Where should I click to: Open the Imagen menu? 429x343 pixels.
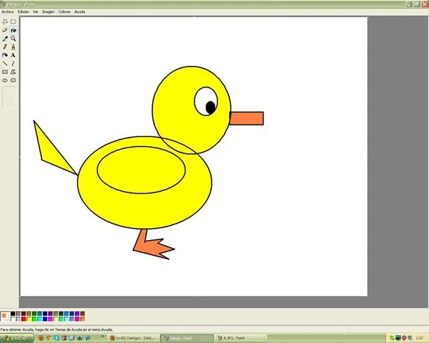click(x=48, y=12)
